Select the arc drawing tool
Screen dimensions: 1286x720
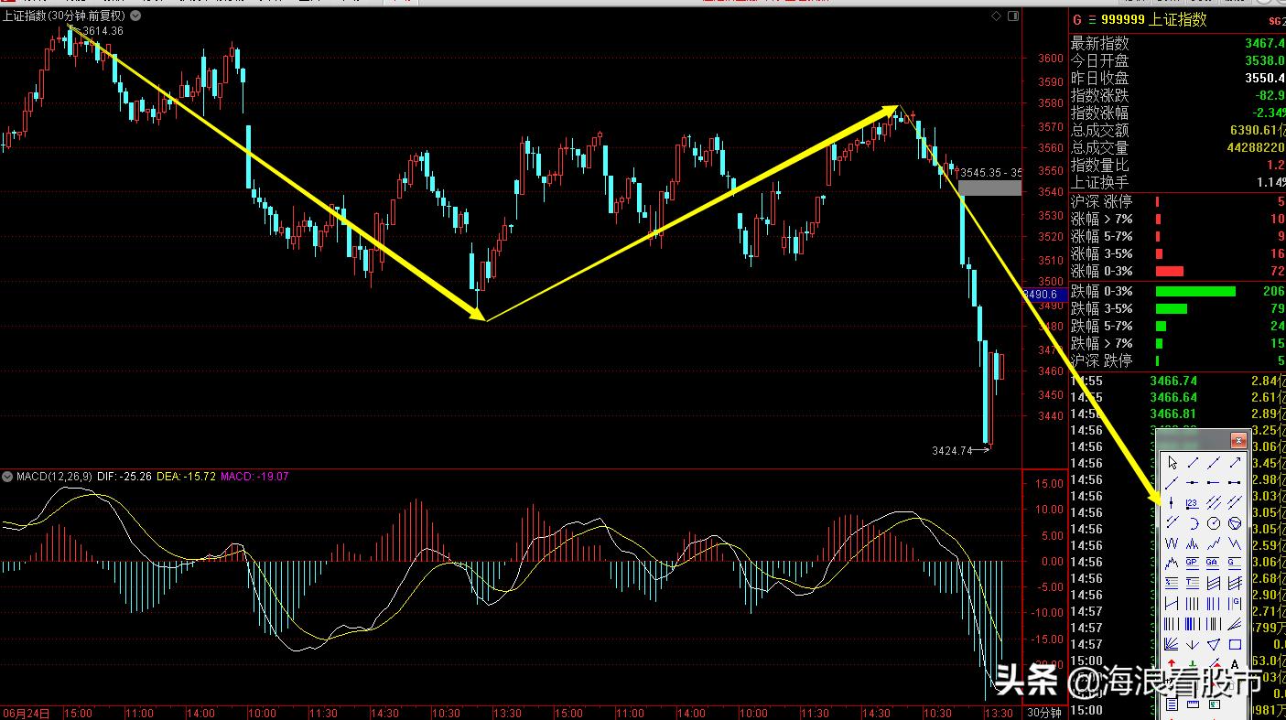tap(1193, 523)
